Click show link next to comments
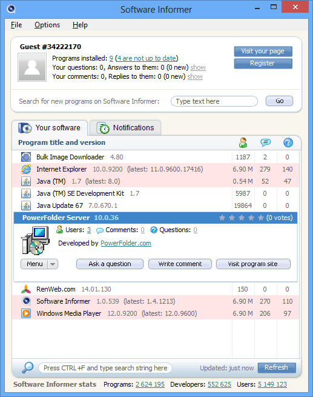 pos(195,76)
